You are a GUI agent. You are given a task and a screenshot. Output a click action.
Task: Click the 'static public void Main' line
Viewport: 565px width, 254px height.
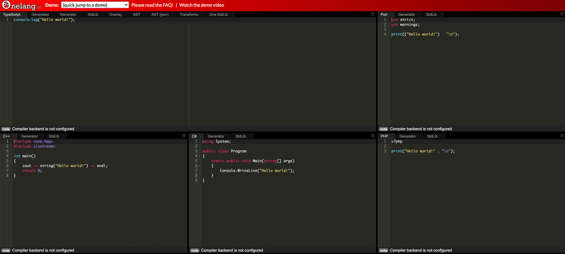pos(253,161)
